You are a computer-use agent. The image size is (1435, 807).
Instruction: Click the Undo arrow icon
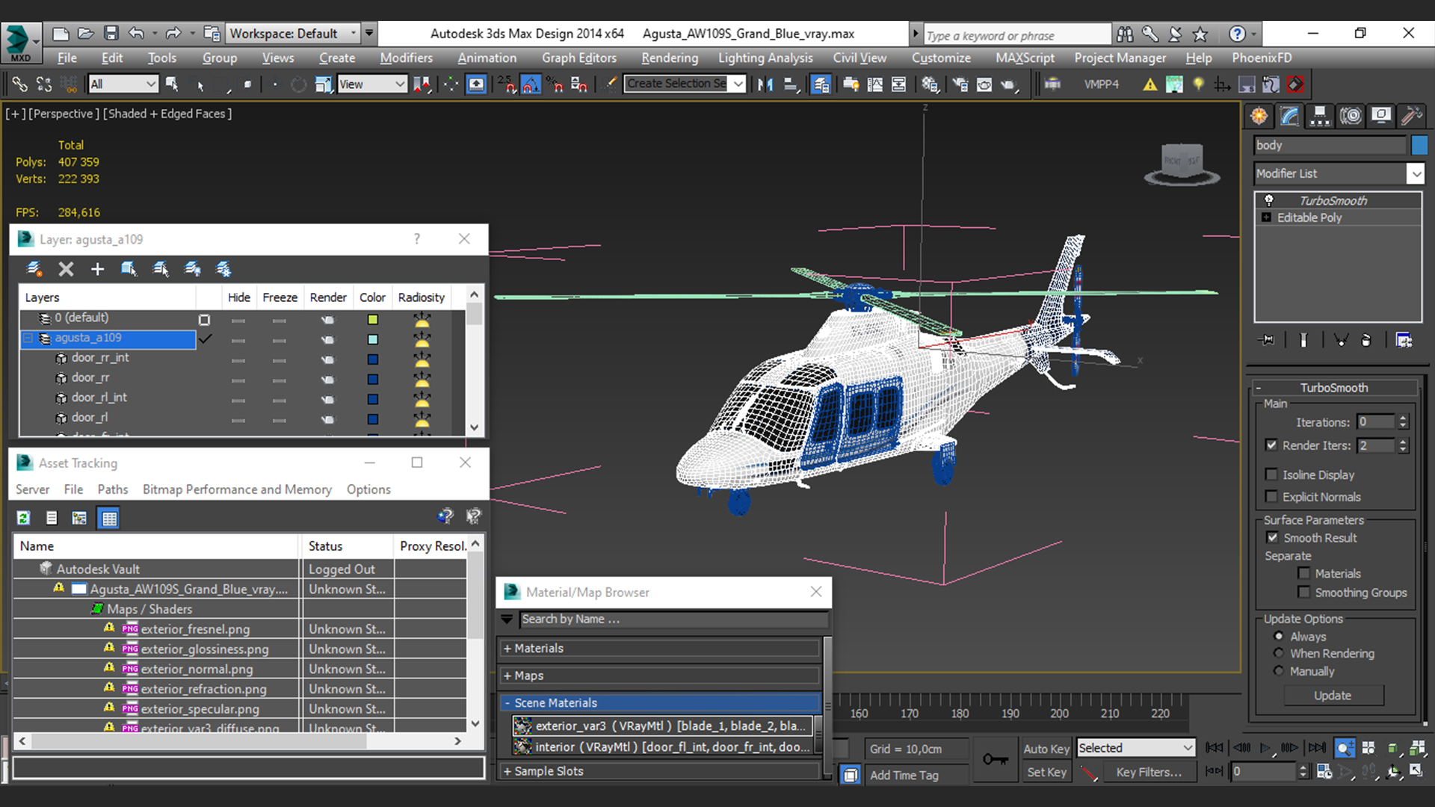click(x=136, y=33)
